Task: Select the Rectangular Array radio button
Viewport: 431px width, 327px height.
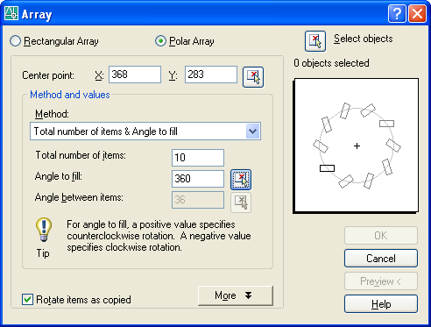Action: click(15, 41)
